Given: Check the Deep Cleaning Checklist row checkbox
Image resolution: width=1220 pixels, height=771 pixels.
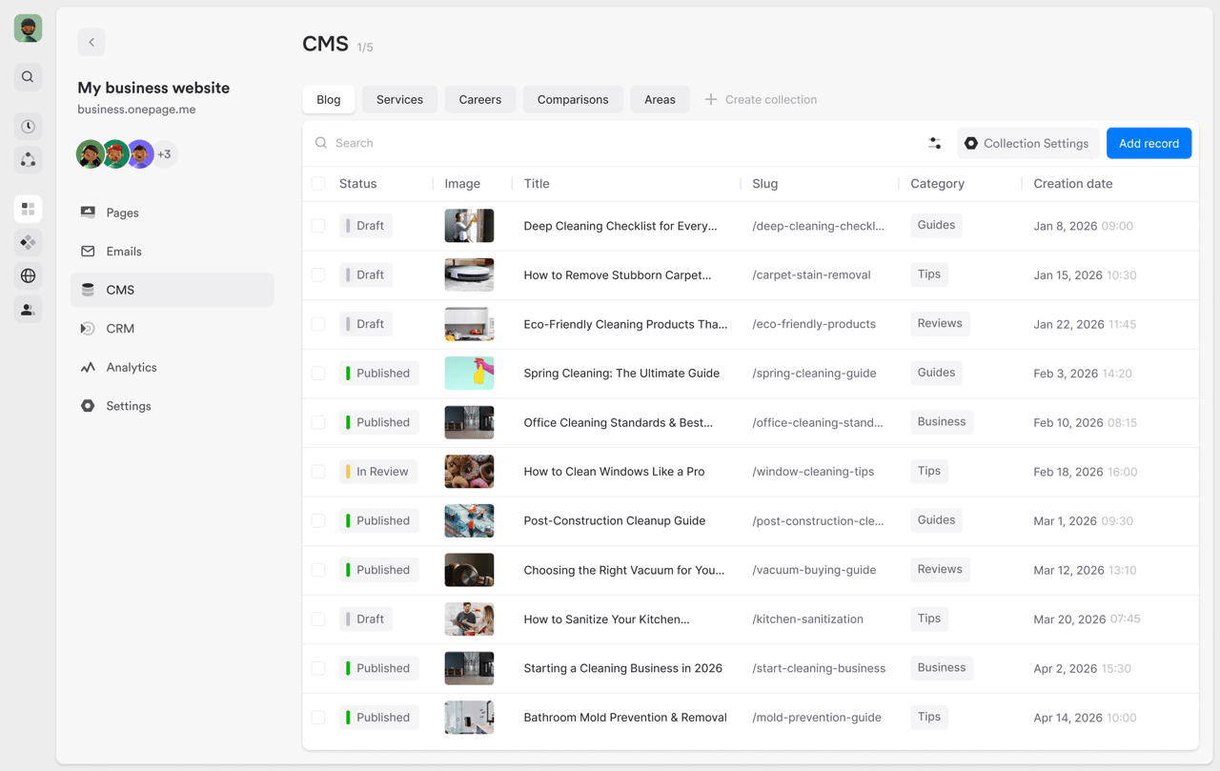Looking at the screenshot, I should [x=318, y=226].
